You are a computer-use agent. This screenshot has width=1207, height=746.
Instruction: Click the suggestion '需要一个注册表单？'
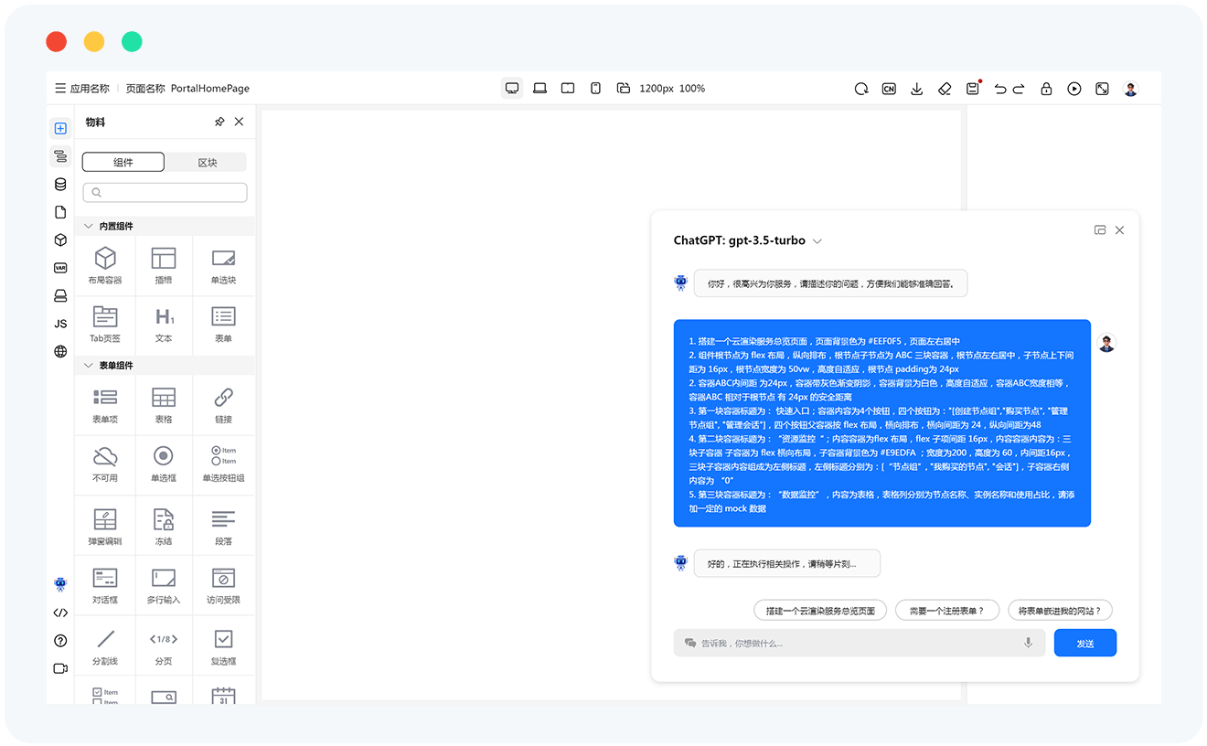(947, 610)
